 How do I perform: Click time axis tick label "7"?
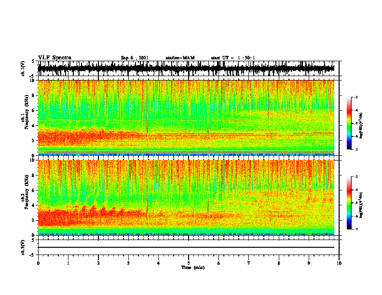[x=249, y=263]
